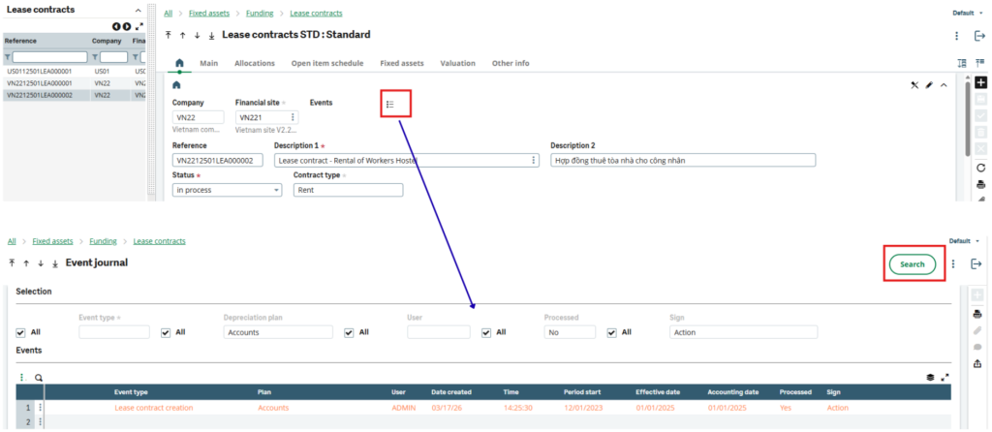Open the Default dropdown in Event journal
Screen dimensions: 992x432
pyautogui.click(x=963, y=240)
